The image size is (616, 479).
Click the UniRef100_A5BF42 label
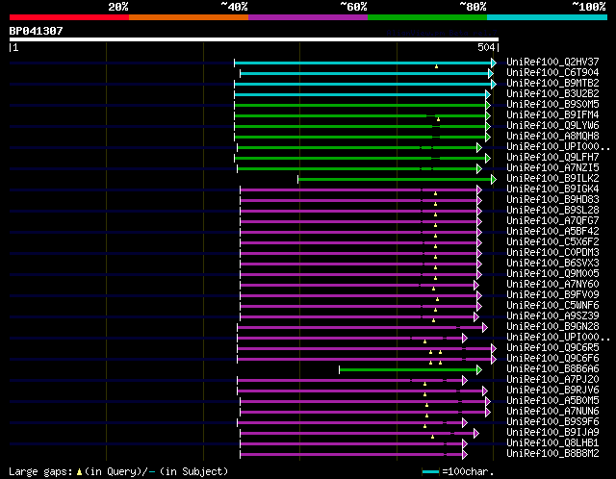tap(552, 231)
